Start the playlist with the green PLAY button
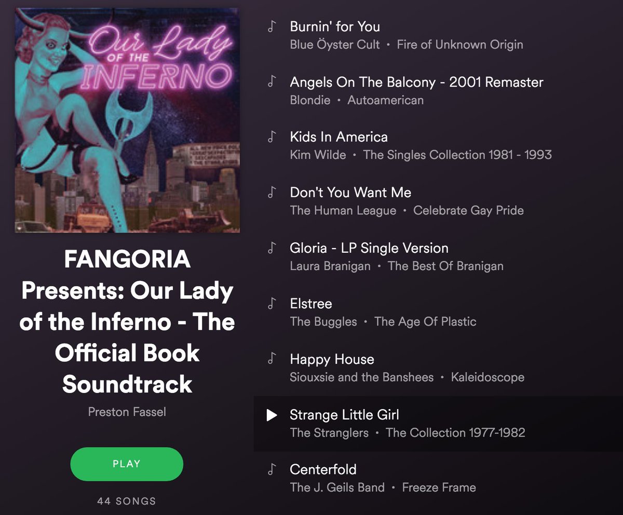The image size is (623, 515). tap(127, 464)
